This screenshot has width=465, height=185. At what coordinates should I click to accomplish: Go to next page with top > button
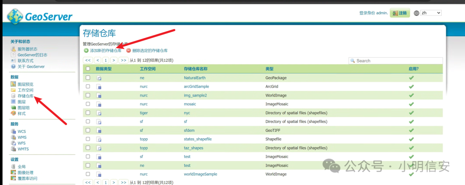(x=114, y=60)
